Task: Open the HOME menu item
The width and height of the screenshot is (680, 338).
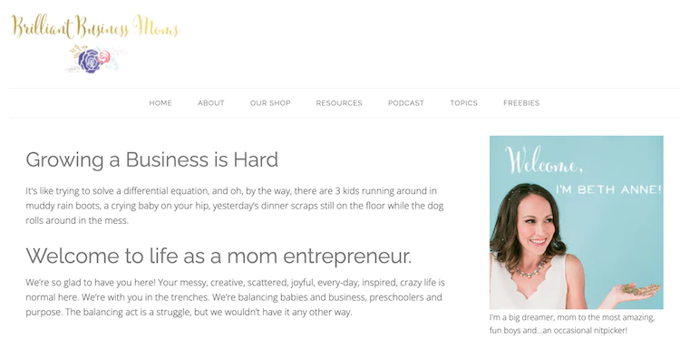Action: click(160, 103)
